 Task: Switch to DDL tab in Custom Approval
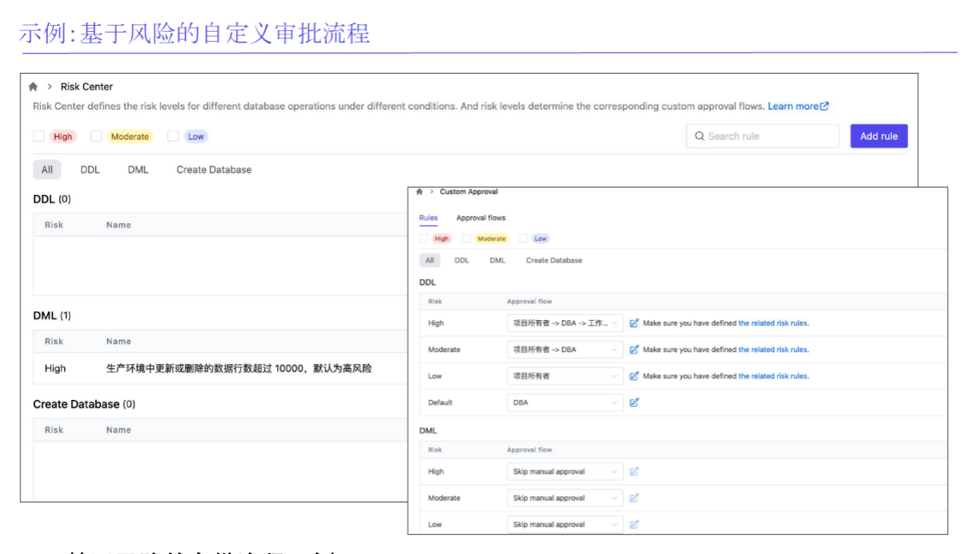[x=461, y=260]
